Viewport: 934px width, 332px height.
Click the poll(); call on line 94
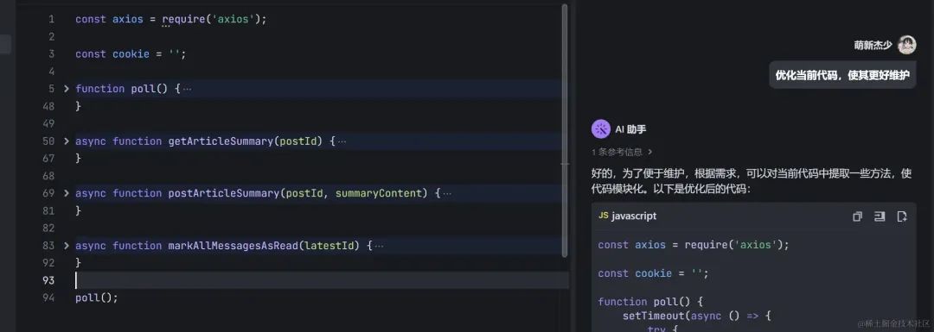97,298
